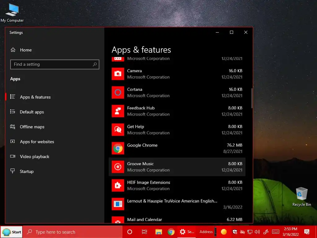The height and width of the screenshot is (238, 317).
Task: Select the Cortana list entry name
Action: [x=135, y=90]
